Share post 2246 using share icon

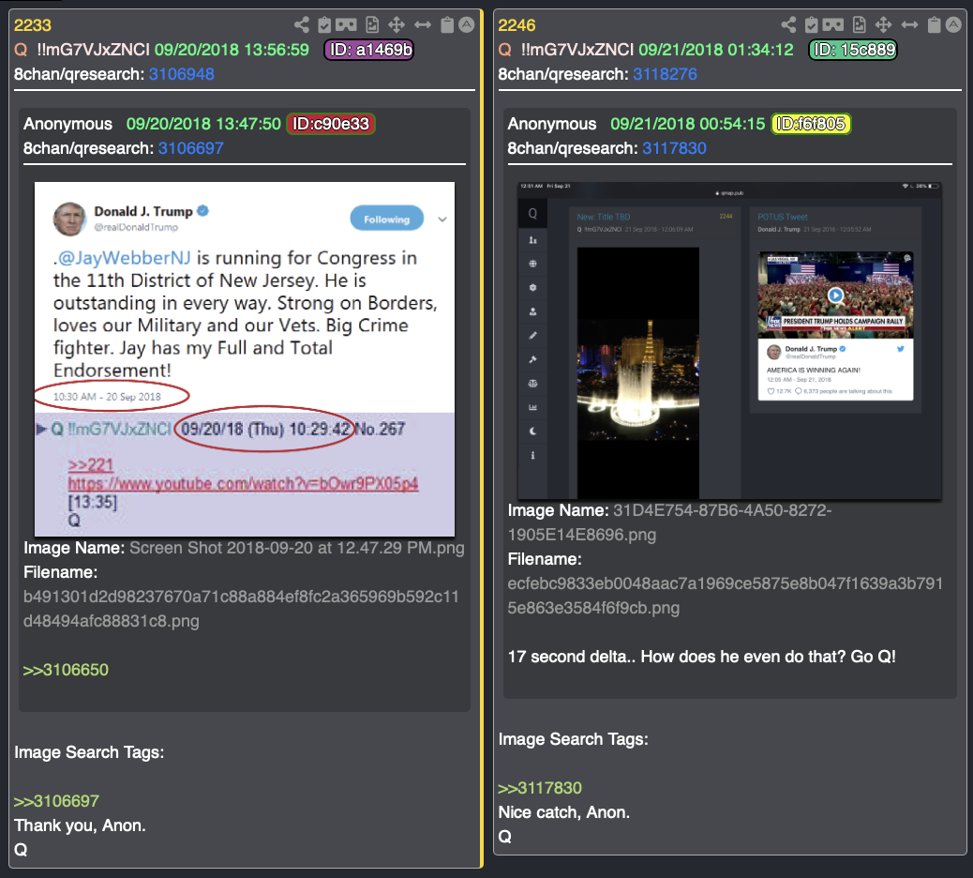click(788, 24)
